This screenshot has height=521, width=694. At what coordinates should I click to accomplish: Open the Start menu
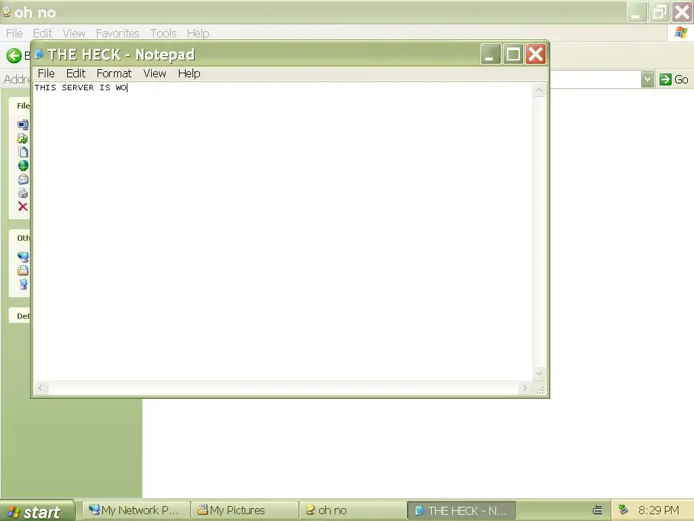click(x=37, y=512)
